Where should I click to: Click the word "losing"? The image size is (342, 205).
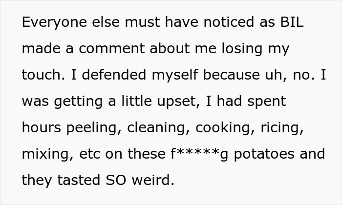click(242, 49)
